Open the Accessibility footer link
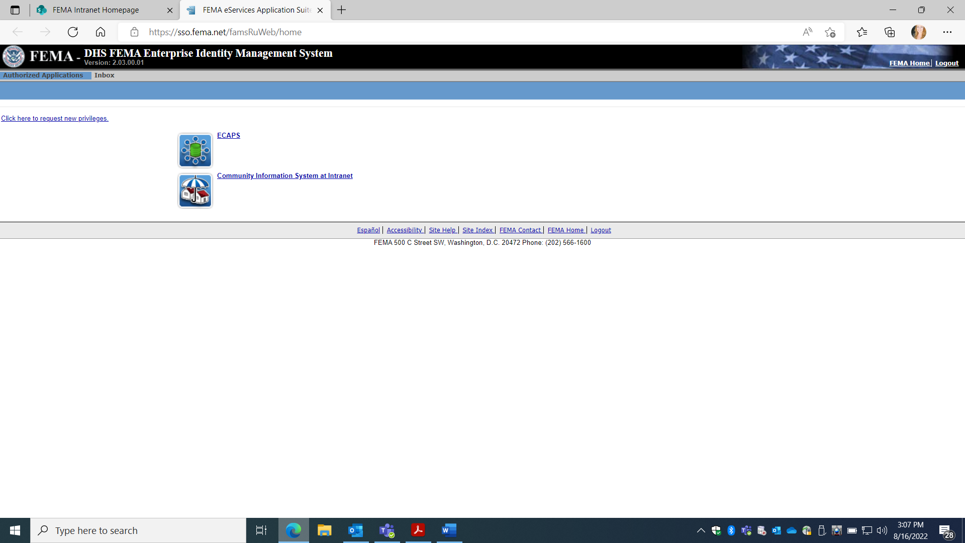The image size is (965, 543). (x=404, y=230)
